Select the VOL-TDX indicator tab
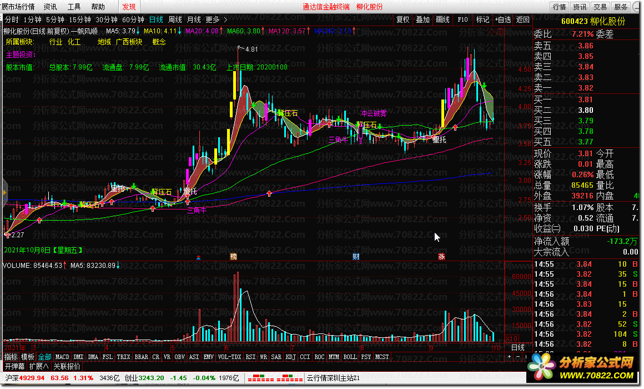This screenshot has height=389, width=644. coord(230,357)
